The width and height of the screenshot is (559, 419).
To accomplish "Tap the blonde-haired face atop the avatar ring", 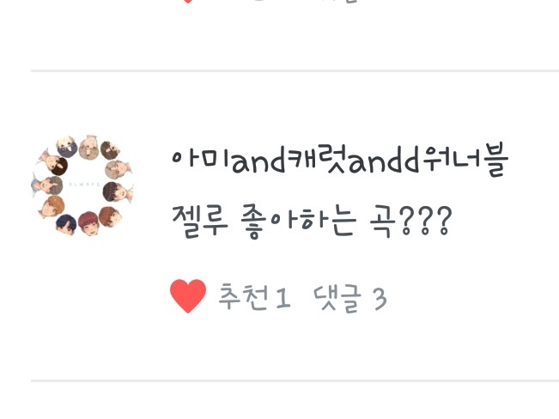I will [x=67, y=146].
